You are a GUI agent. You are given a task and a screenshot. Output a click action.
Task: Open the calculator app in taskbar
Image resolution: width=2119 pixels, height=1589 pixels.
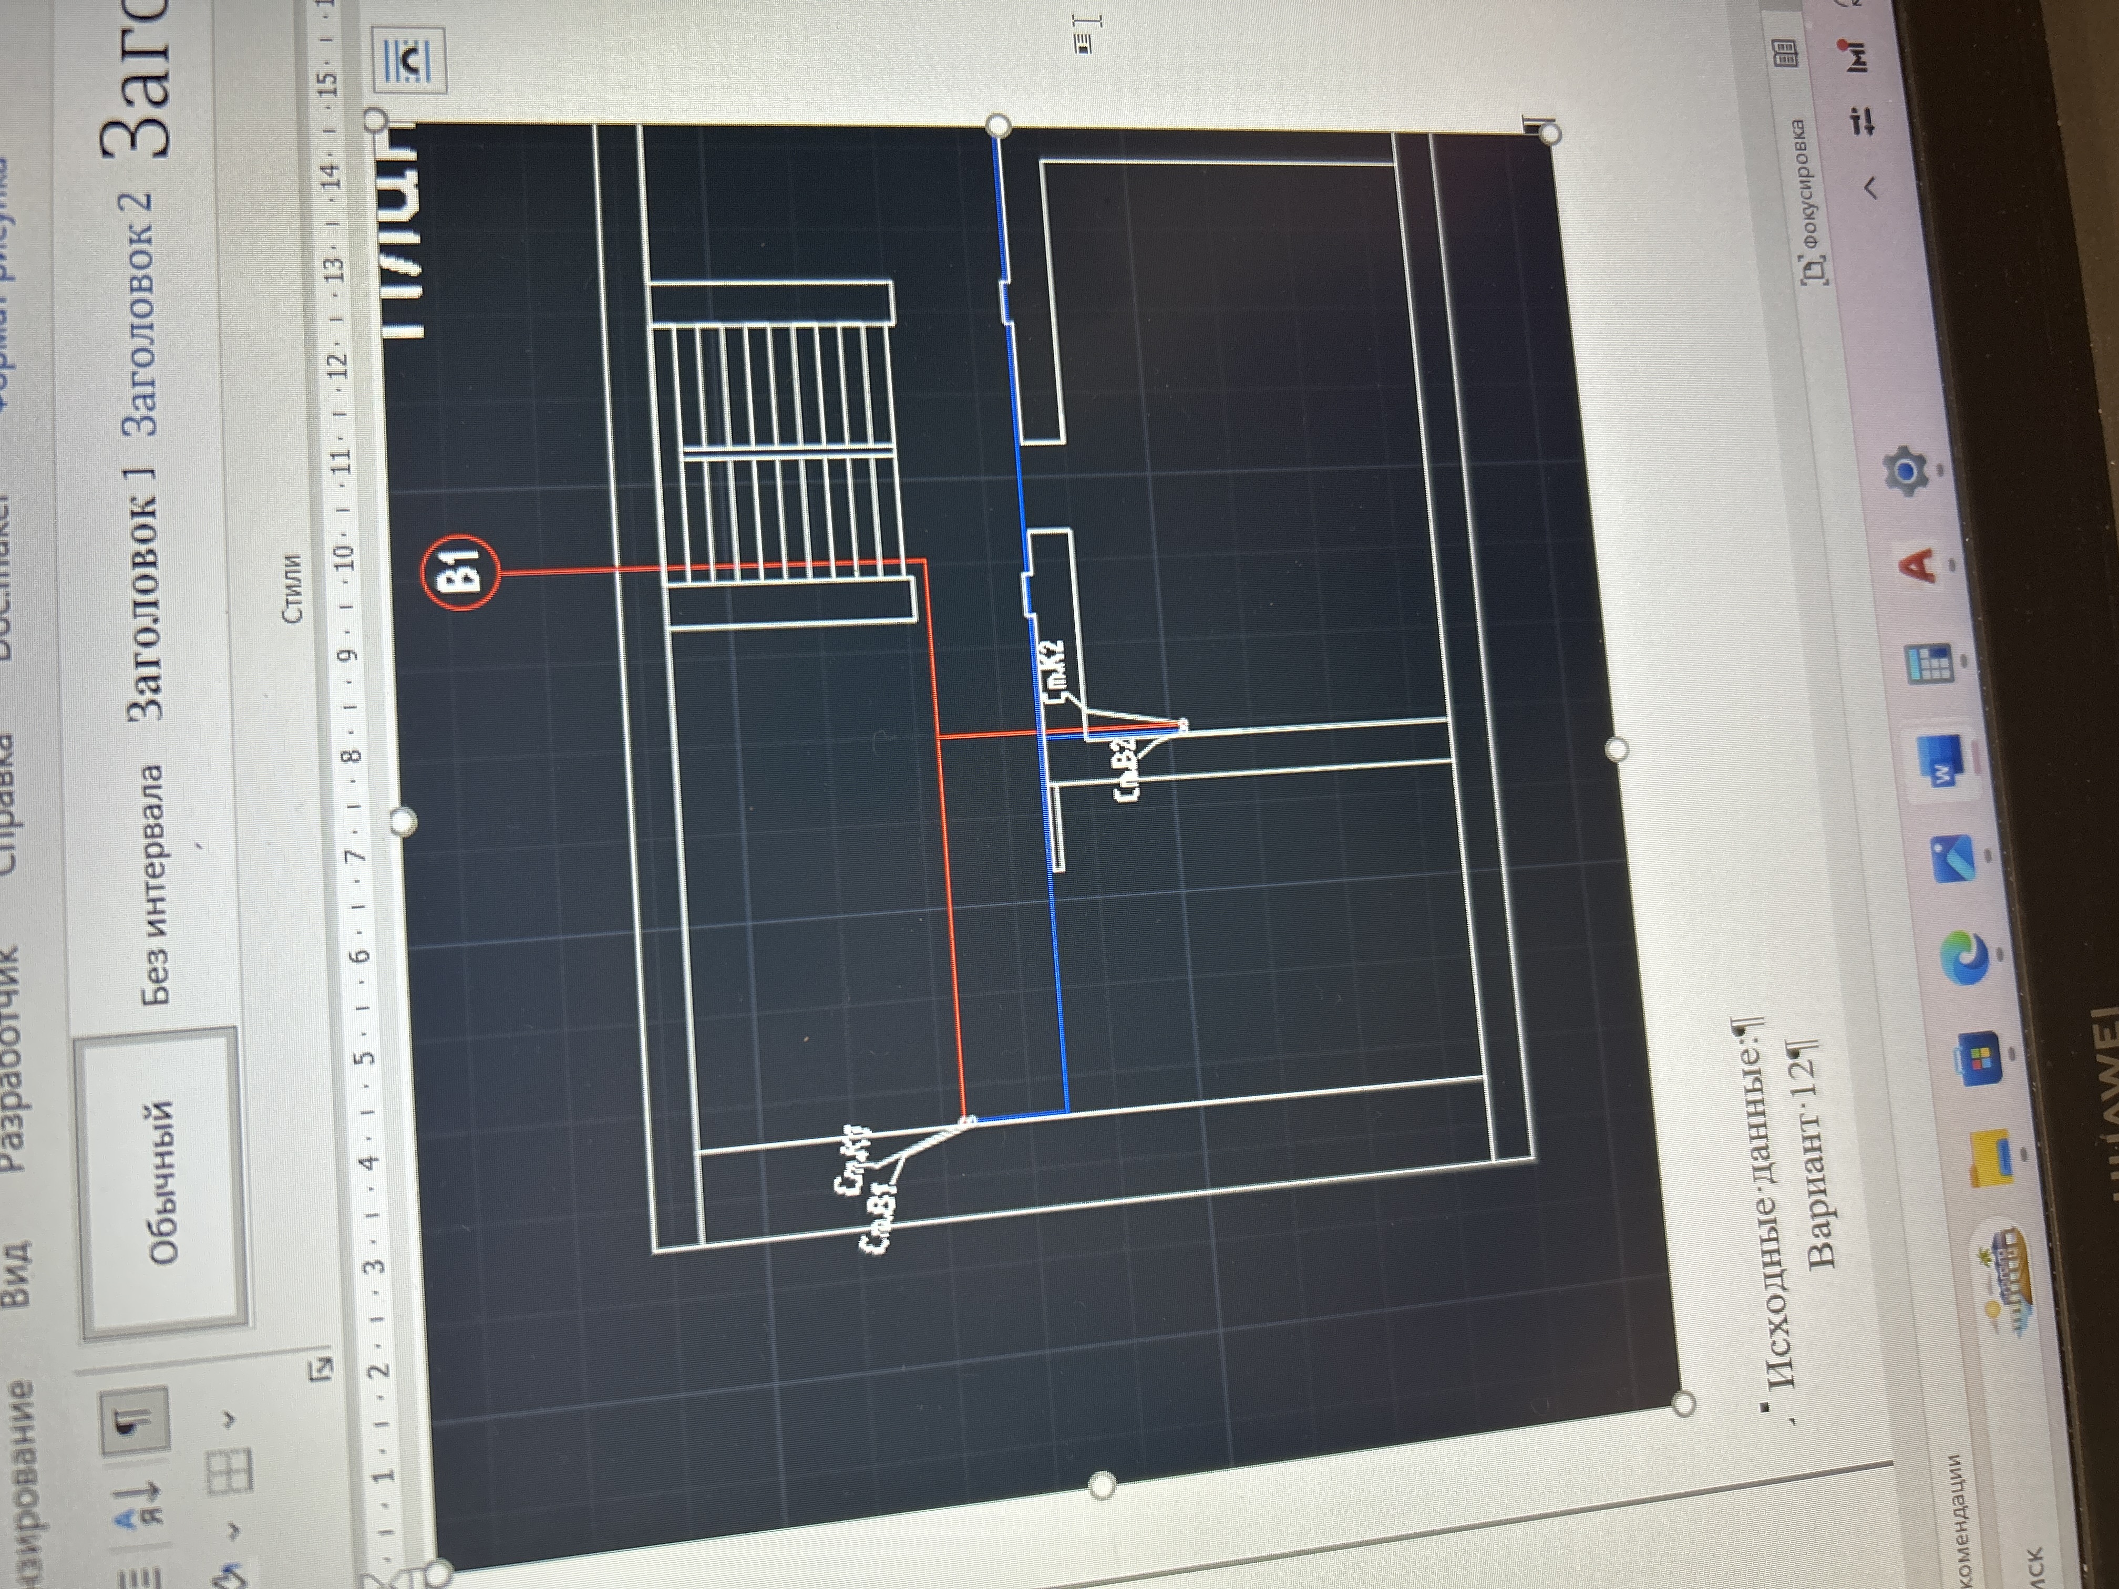[x=1929, y=665]
